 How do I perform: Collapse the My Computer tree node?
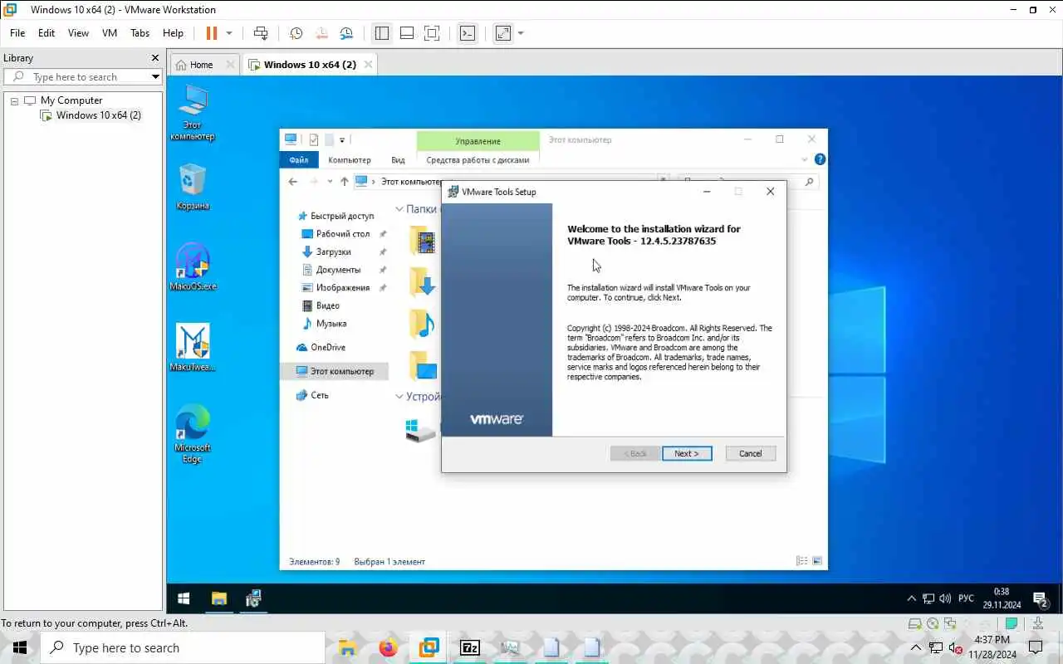(x=14, y=100)
